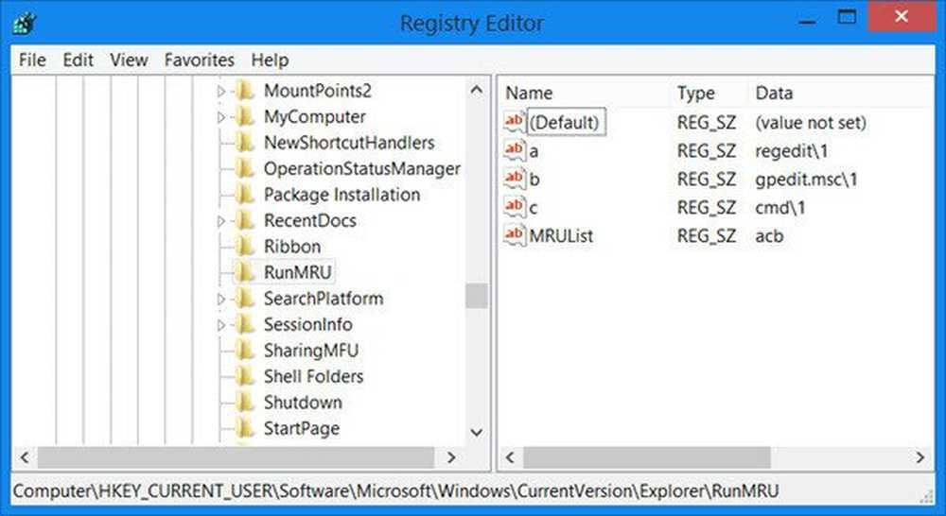Screen dimensions: 946x516
Task: Click the string icon of value a
Action: [x=514, y=150]
